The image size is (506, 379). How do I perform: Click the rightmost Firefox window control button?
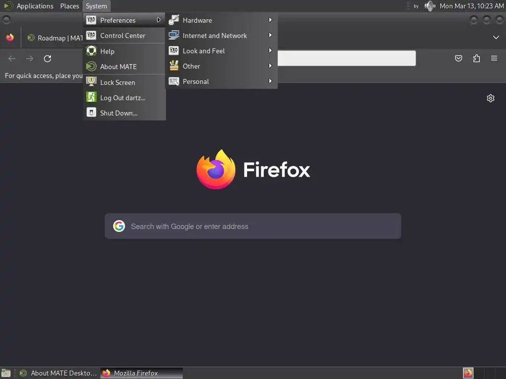click(500, 20)
